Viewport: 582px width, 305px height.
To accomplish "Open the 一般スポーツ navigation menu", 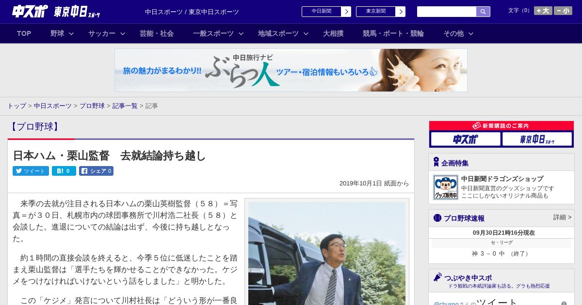I will [x=213, y=33].
